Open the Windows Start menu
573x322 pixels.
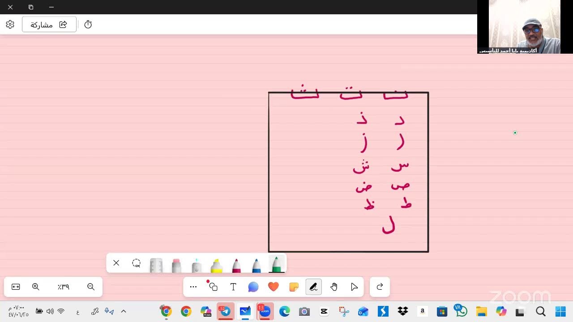560,311
